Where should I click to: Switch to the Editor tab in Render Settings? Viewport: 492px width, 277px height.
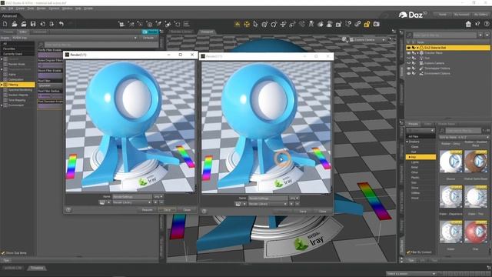point(23,32)
